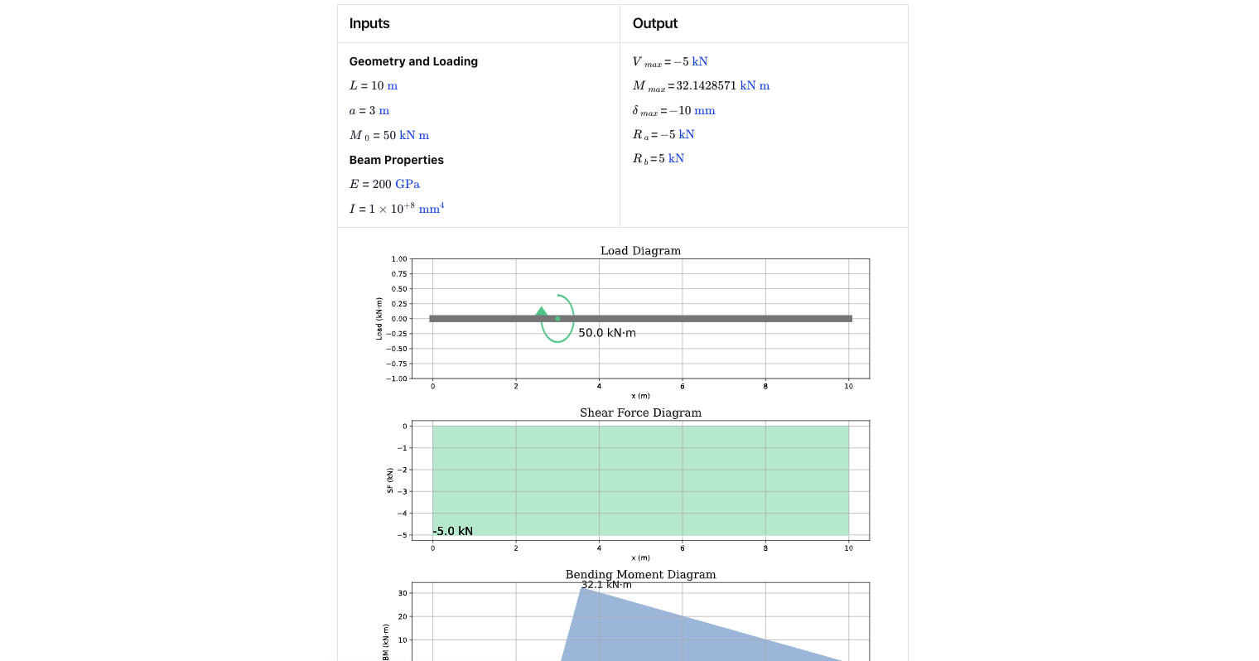Click the Output table header
The height and width of the screenshot is (661, 1259).
[x=654, y=23]
